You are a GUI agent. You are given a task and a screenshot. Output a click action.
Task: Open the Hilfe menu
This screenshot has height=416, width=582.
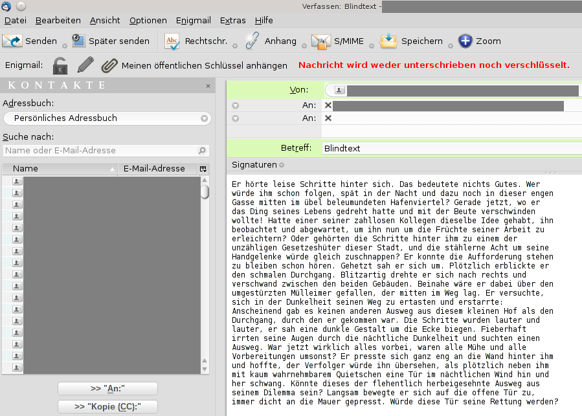264,21
